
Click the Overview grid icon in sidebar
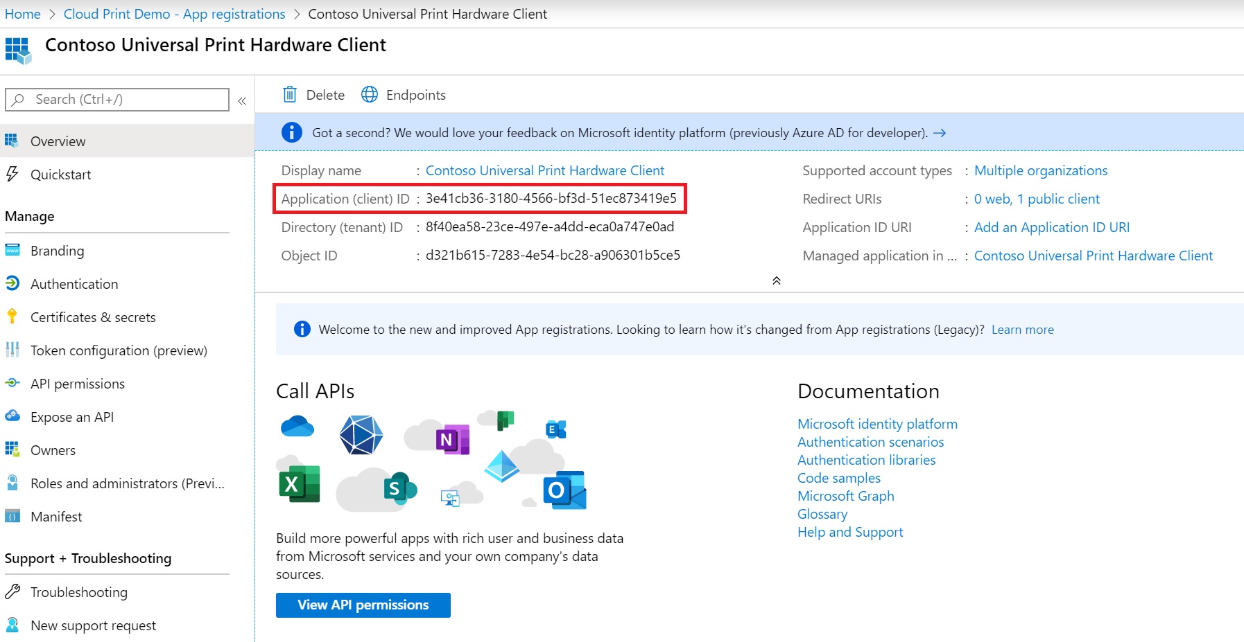[x=12, y=141]
